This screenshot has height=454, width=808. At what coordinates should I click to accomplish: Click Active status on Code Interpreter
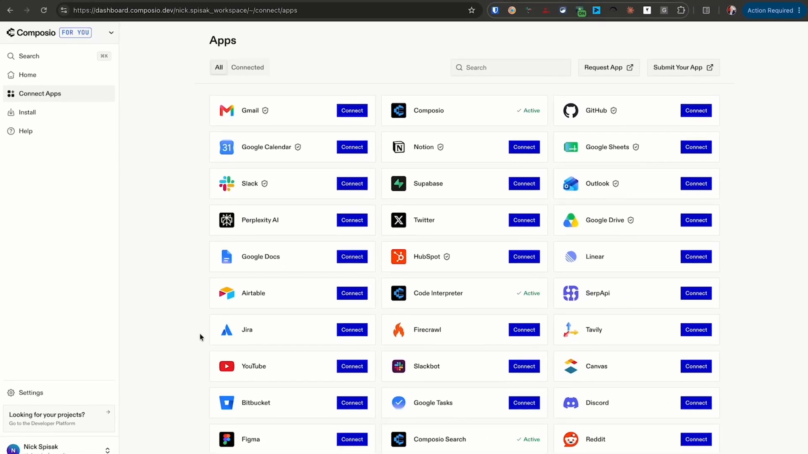pos(528,293)
